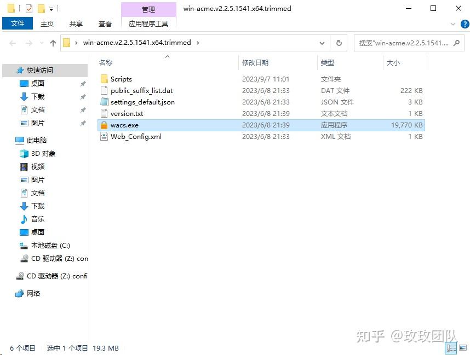Screen dimensions: 470x355
Task: Unpin 桌面 from quick access
Action: click(83, 83)
